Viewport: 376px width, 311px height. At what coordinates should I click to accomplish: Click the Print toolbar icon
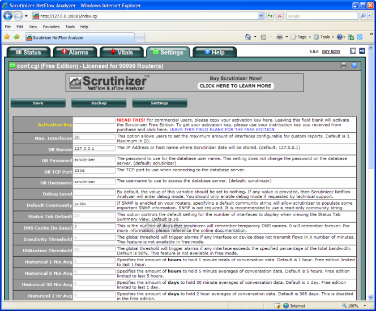click(x=280, y=37)
